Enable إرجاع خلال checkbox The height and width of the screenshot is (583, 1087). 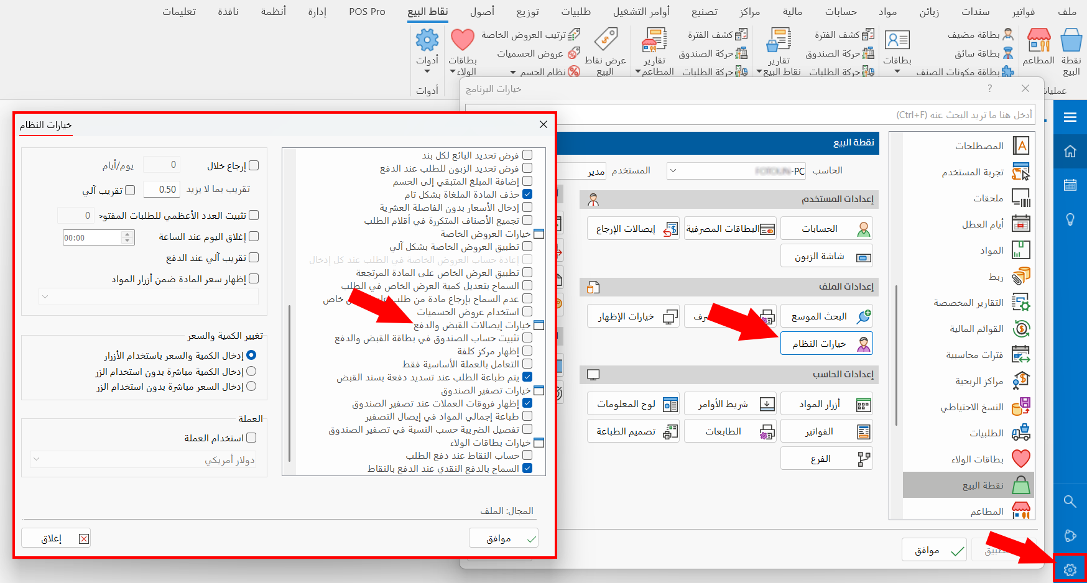coord(254,165)
